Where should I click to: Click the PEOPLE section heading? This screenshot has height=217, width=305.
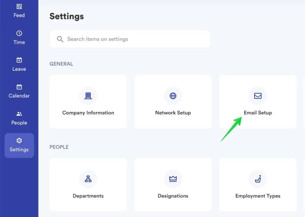59,147
